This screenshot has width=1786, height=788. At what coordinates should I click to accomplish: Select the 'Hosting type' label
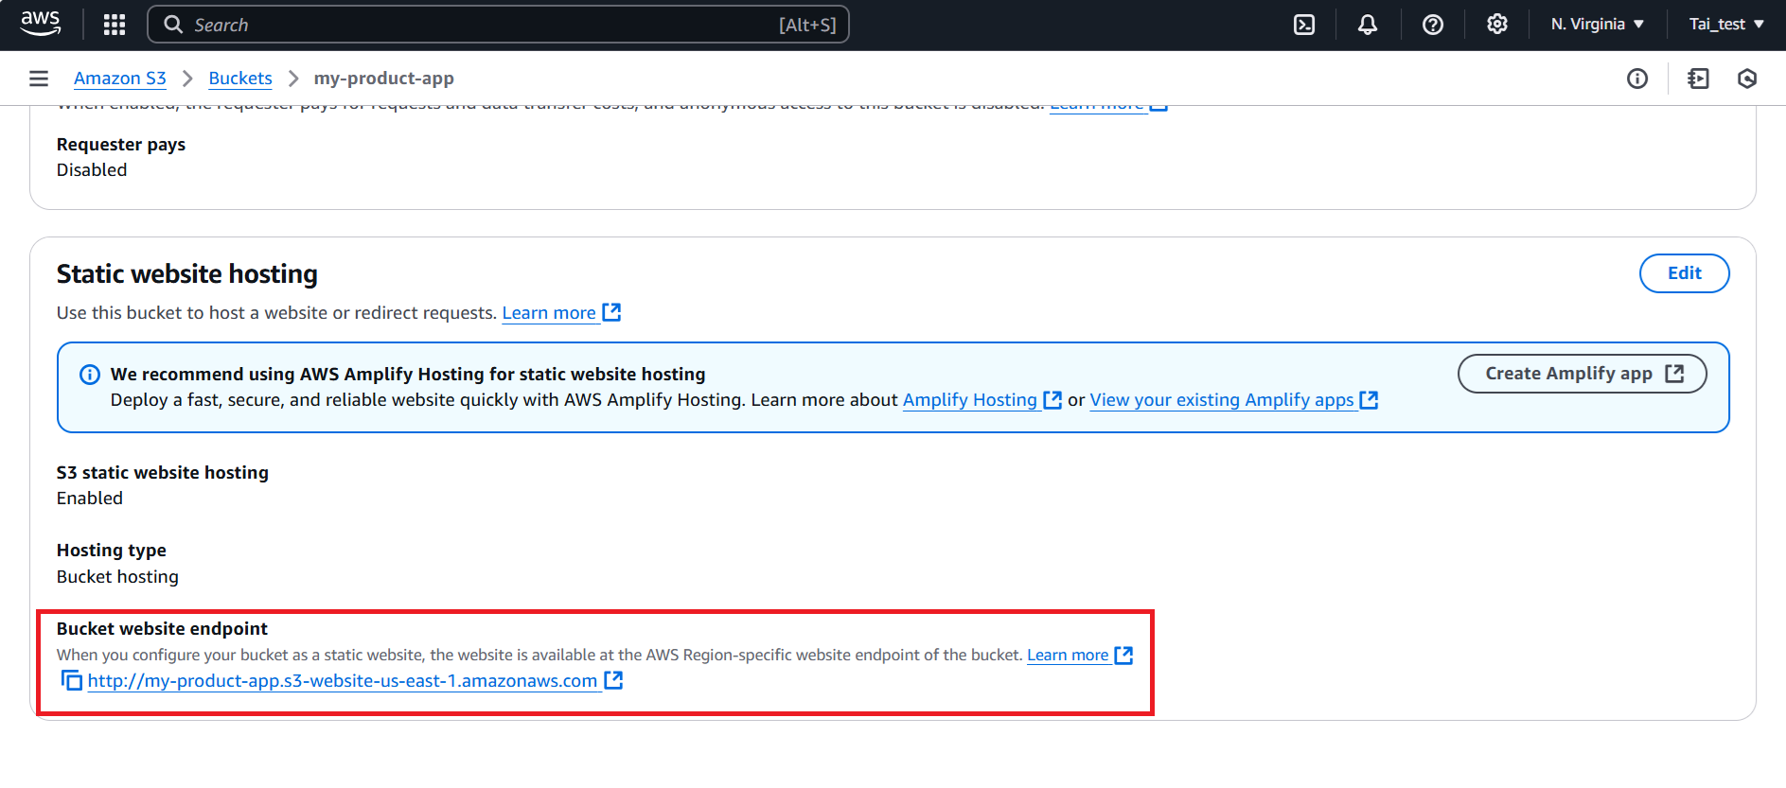click(x=112, y=551)
